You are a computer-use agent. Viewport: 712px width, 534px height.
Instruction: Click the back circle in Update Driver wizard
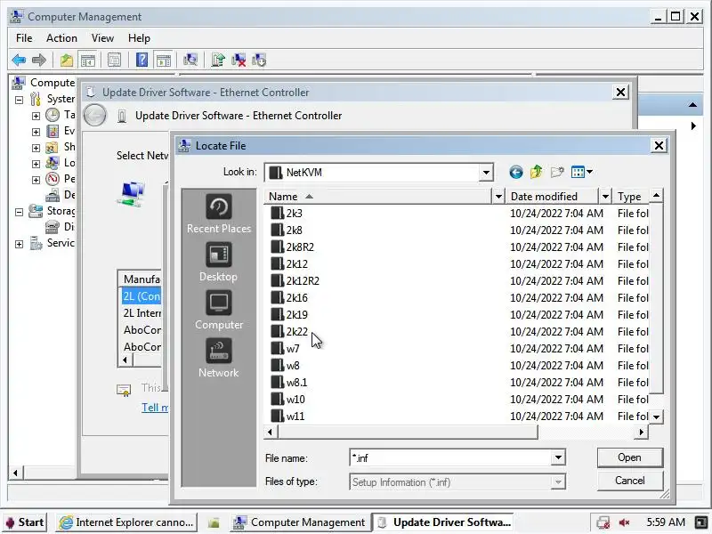(95, 116)
